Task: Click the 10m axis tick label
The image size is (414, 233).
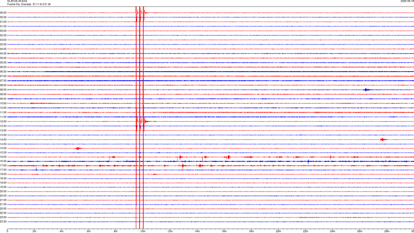Action: [143, 231]
